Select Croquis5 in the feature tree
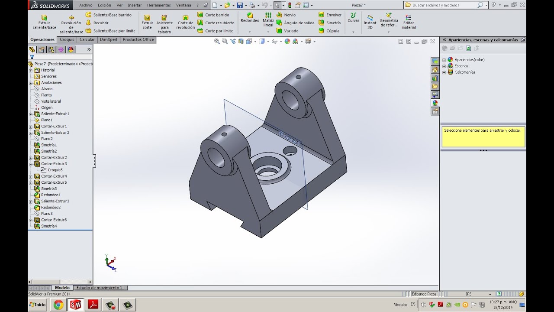 55,170
